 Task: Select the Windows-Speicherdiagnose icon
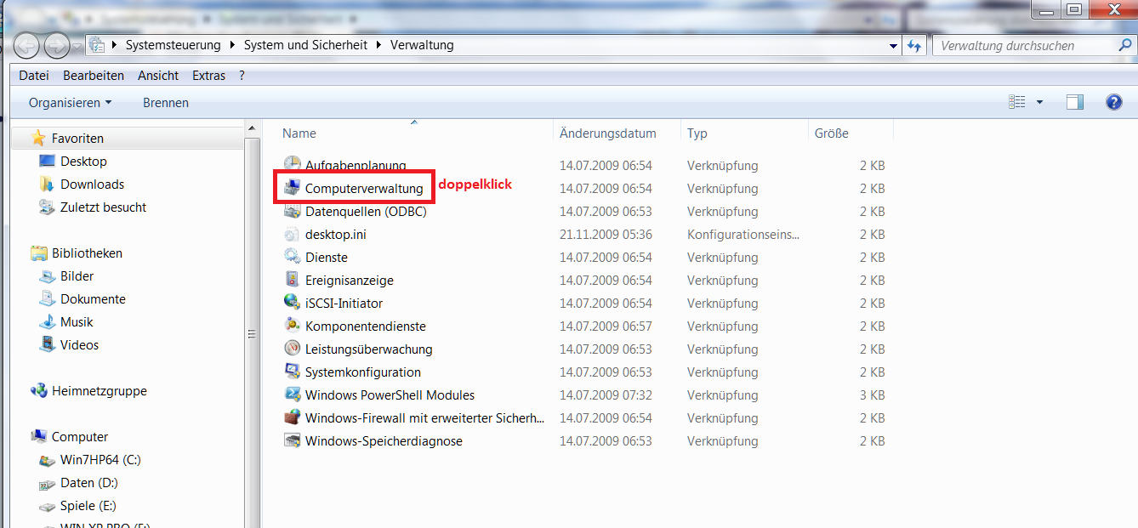pos(292,440)
